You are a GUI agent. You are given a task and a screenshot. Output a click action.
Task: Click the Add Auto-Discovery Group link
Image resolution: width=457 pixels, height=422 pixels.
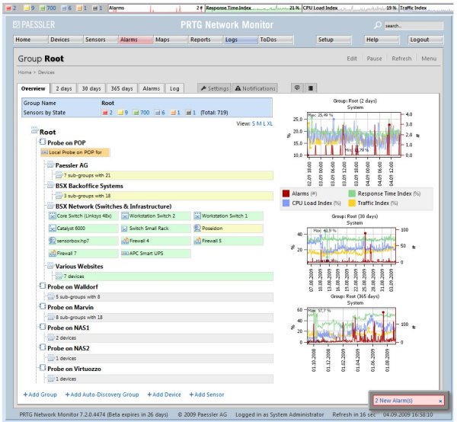102,395
